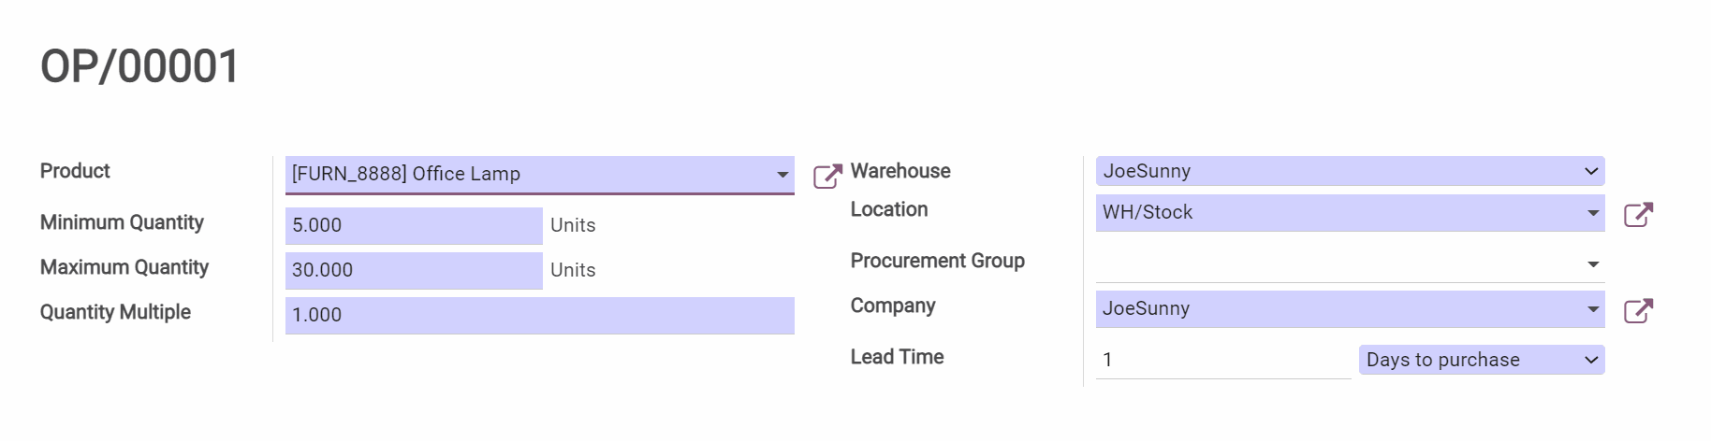Click the Maximum Quantity field showing 30.000
The width and height of the screenshot is (1711, 441).
[413, 270]
